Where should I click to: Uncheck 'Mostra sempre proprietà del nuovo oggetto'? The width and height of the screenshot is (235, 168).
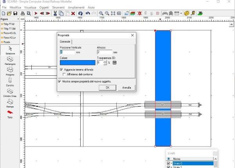click(x=60, y=81)
